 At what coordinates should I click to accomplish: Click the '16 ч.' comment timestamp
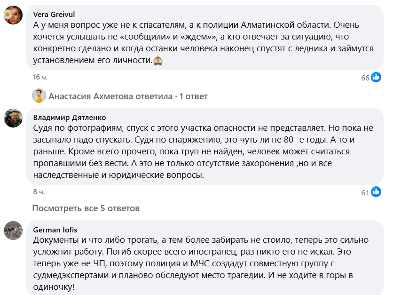(x=40, y=77)
